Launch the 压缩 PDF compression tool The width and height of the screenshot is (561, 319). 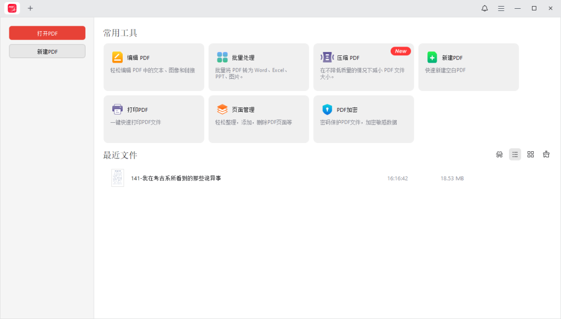(327, 57)
